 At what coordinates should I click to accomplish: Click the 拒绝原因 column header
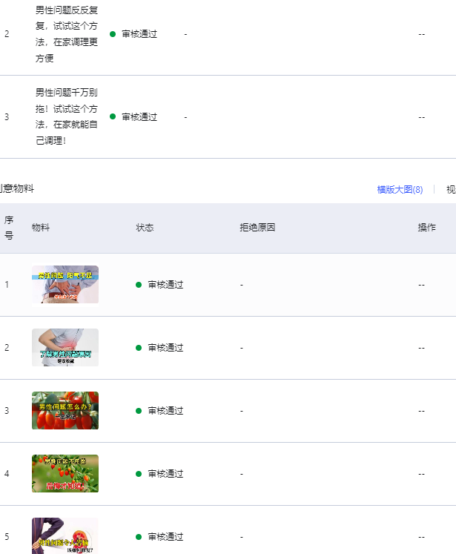(x=257, y=228)
